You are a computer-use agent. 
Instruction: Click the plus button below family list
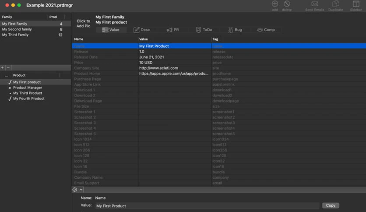(x=2, y=68)
